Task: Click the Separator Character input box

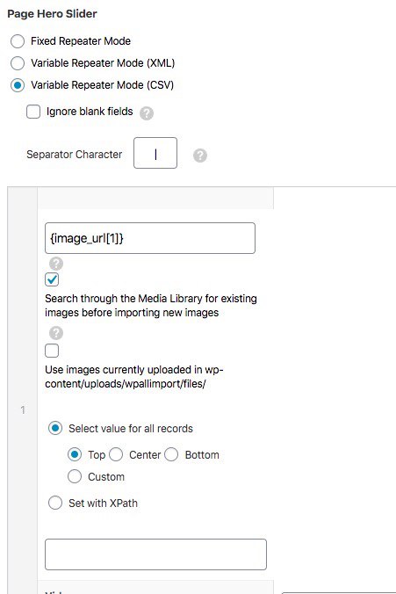Action: click(155, 153)
